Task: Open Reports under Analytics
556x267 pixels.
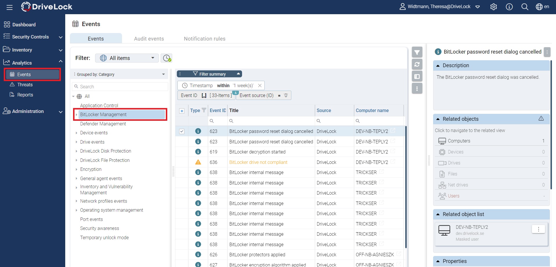Action: pyautogui.click(x=25, y=95)
